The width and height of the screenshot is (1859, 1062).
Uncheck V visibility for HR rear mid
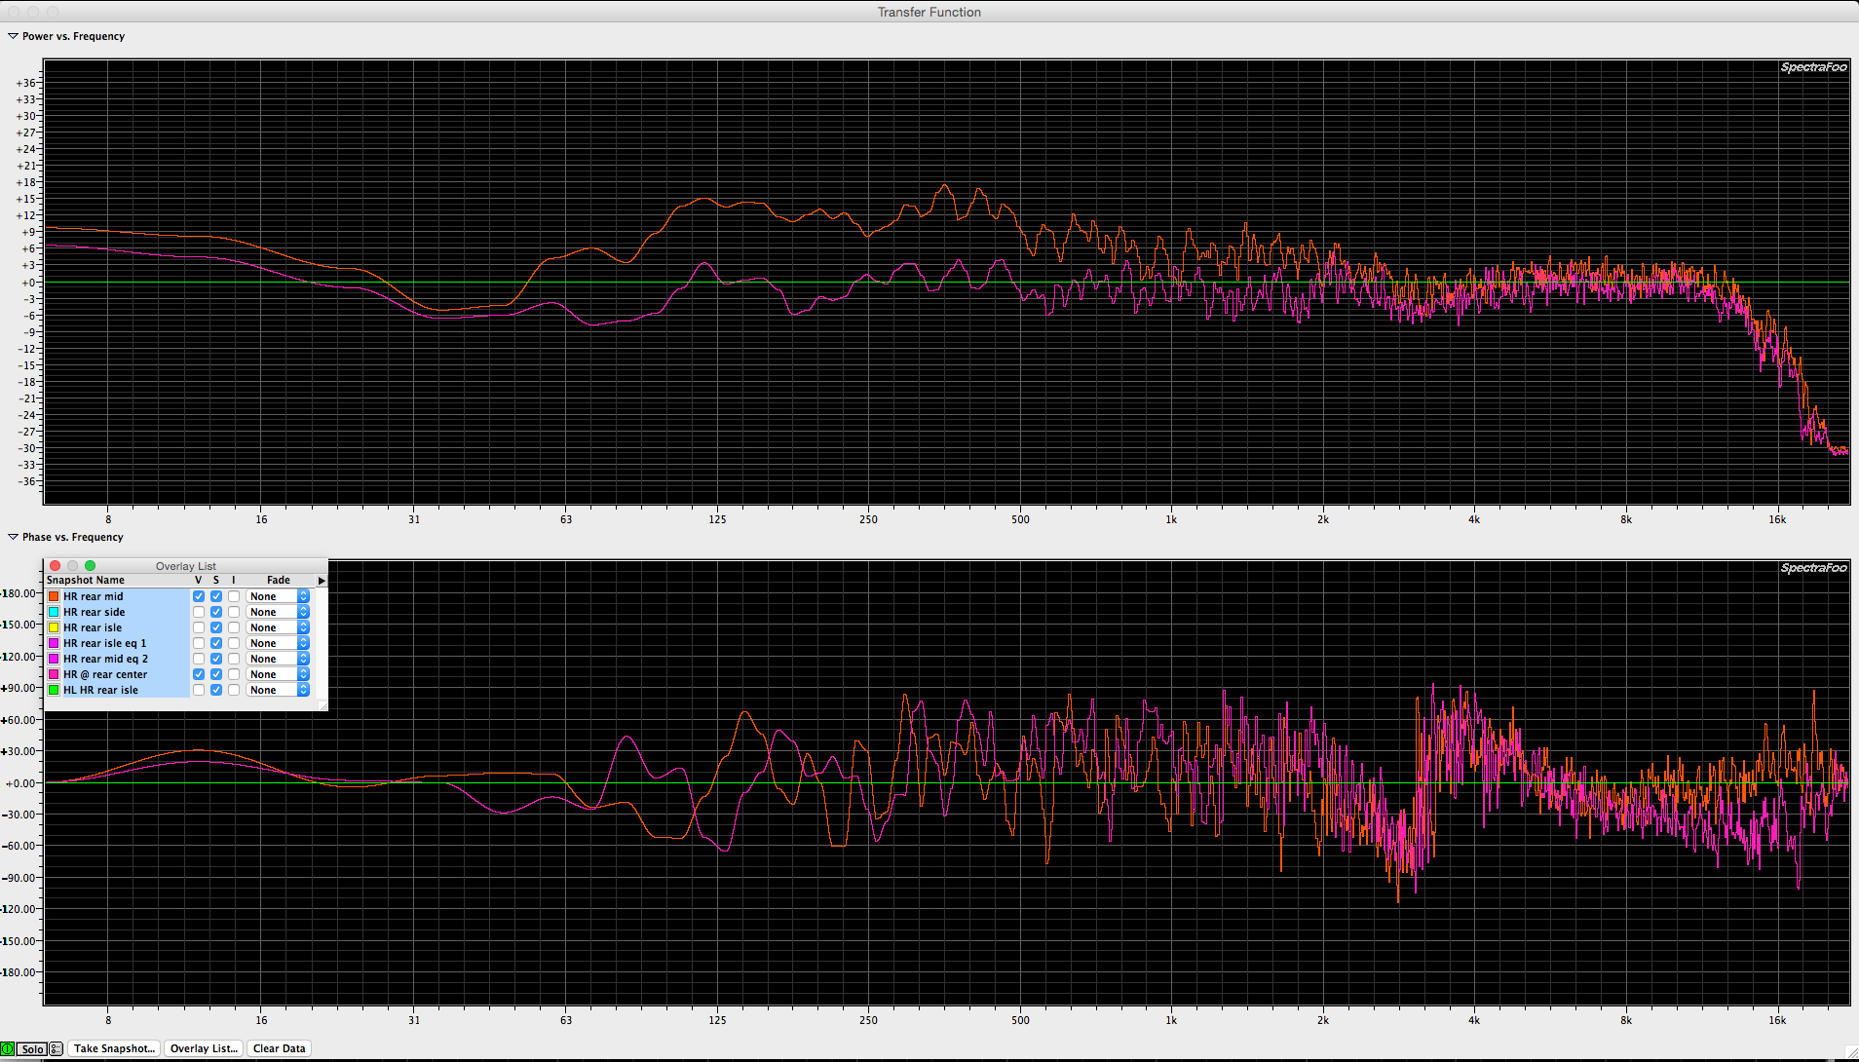(199, 596)
